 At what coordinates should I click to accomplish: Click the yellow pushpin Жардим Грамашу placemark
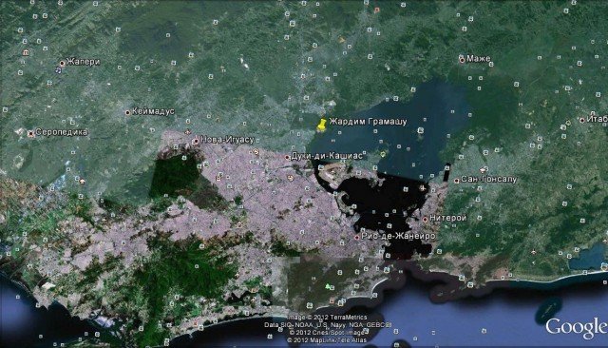321,125
